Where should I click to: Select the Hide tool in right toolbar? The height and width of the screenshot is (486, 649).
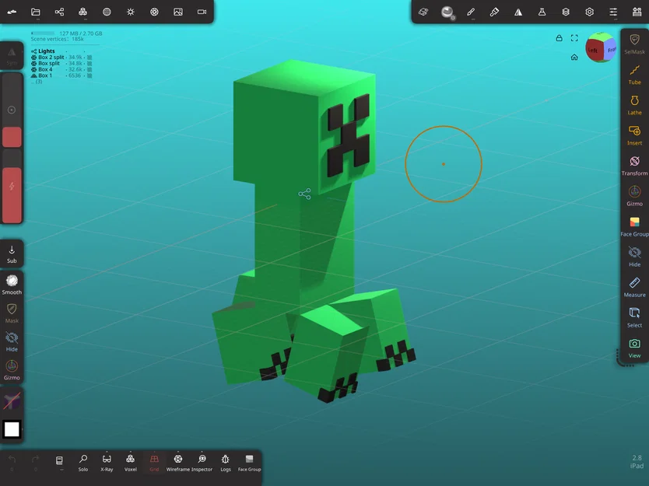634,257
